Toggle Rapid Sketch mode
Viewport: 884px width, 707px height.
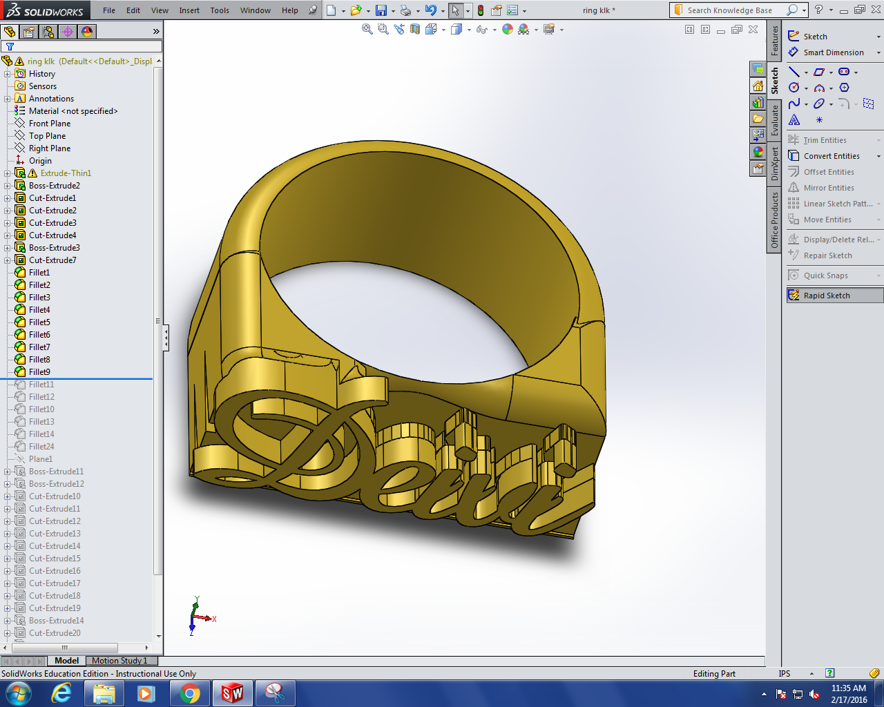[x=826, y=296]
